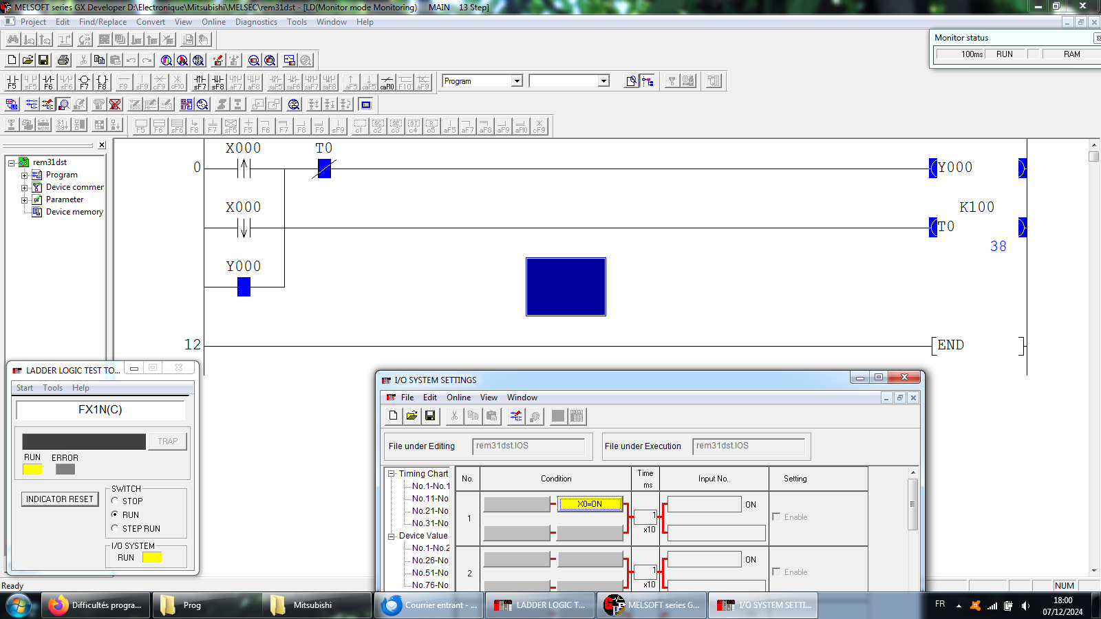
Task: Select the STOP radio button in SWITCH group
Action: click(x=115, y=501)
